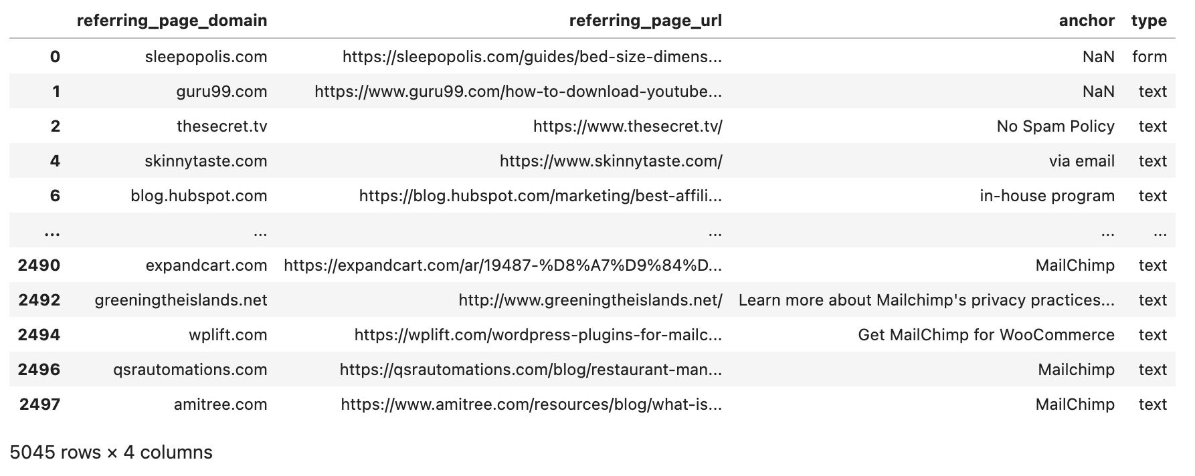Viewport: 1195px width, 476px height.
Task: Click the expandcart.com/ar URL cell
Action: click(503, 265)
